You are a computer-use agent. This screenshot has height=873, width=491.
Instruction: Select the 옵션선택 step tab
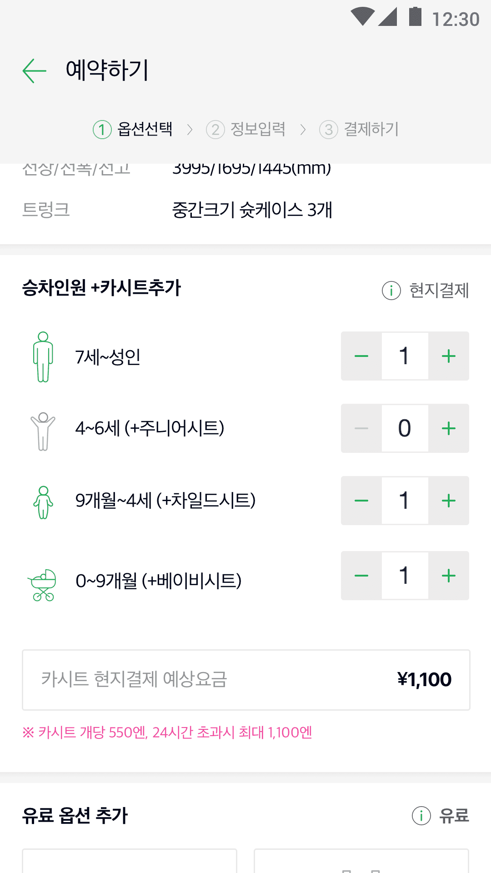tap(133, 130)
